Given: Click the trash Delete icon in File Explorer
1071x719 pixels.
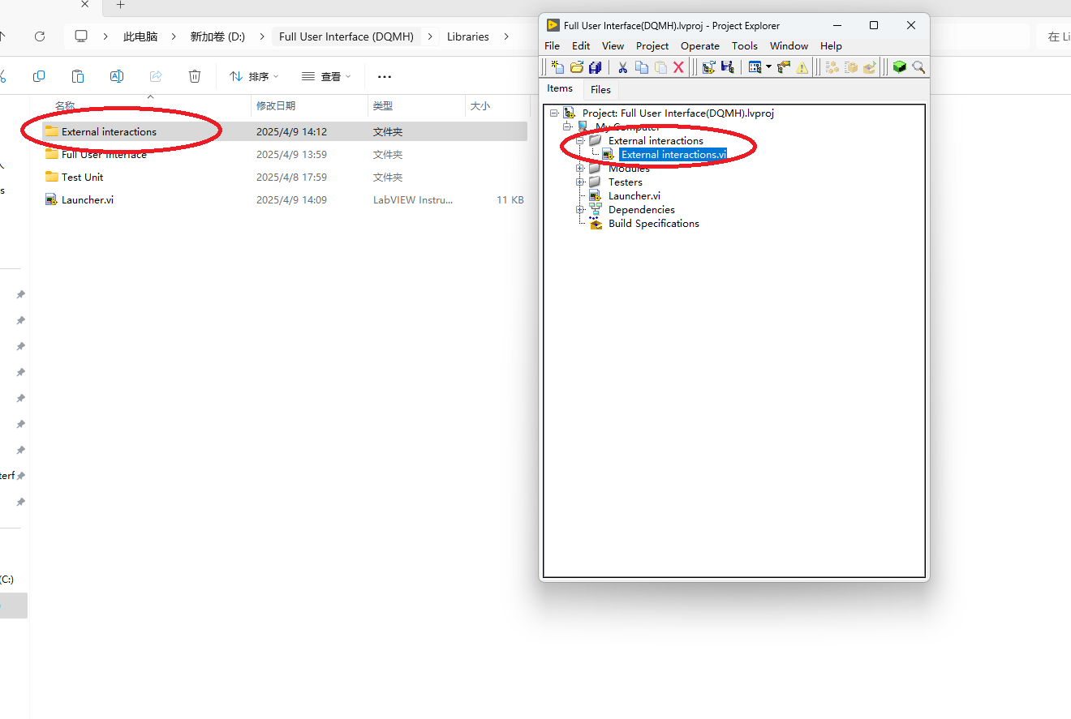Looking at the screenshot, I should [195, 76].
